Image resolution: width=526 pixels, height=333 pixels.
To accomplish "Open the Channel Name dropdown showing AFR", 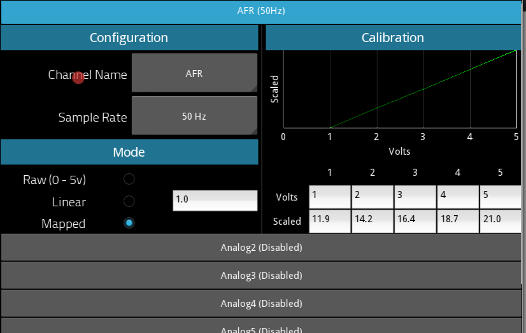I will tap(195, 73).
